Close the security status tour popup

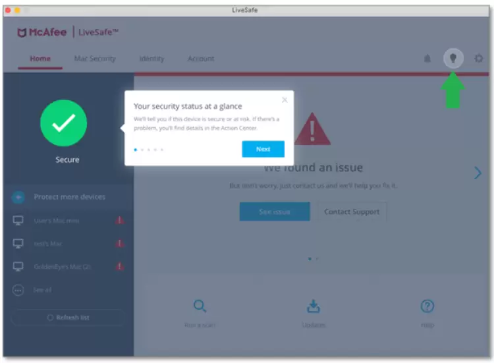pyautogui.click(x=285, y=100)
